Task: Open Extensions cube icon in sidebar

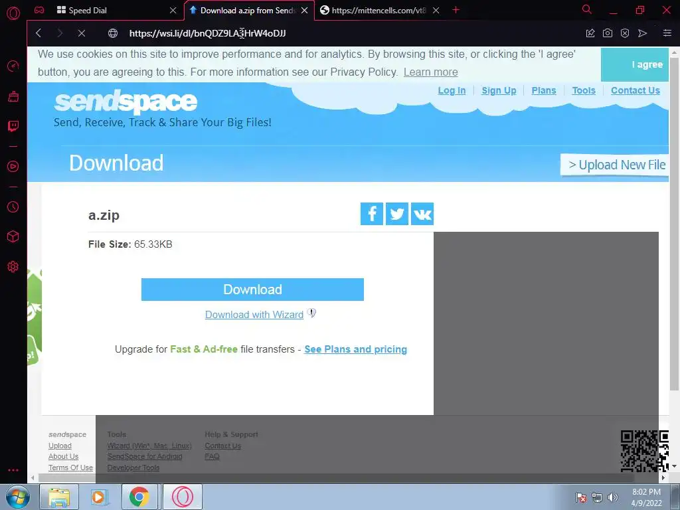Action: pyautogui.click(x=13, y=236)
